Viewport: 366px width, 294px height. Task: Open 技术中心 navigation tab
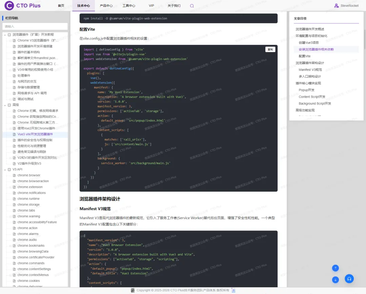(x=84, y=6)
